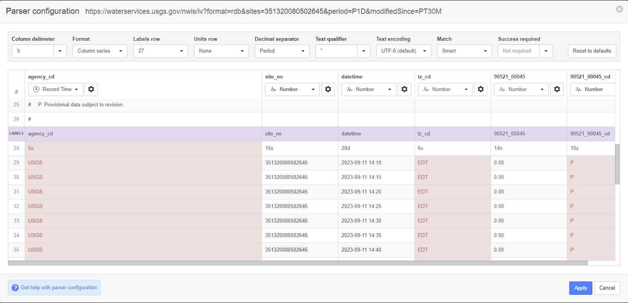Open the Decimal separator Period dropdown
This screenshot has height=303, width=628.
click(282, 51)
